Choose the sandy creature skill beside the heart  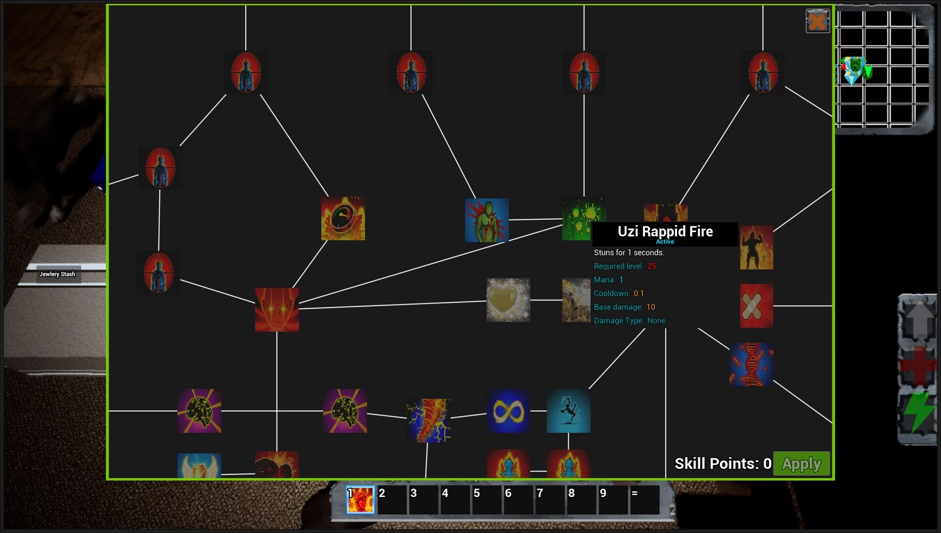576,300
